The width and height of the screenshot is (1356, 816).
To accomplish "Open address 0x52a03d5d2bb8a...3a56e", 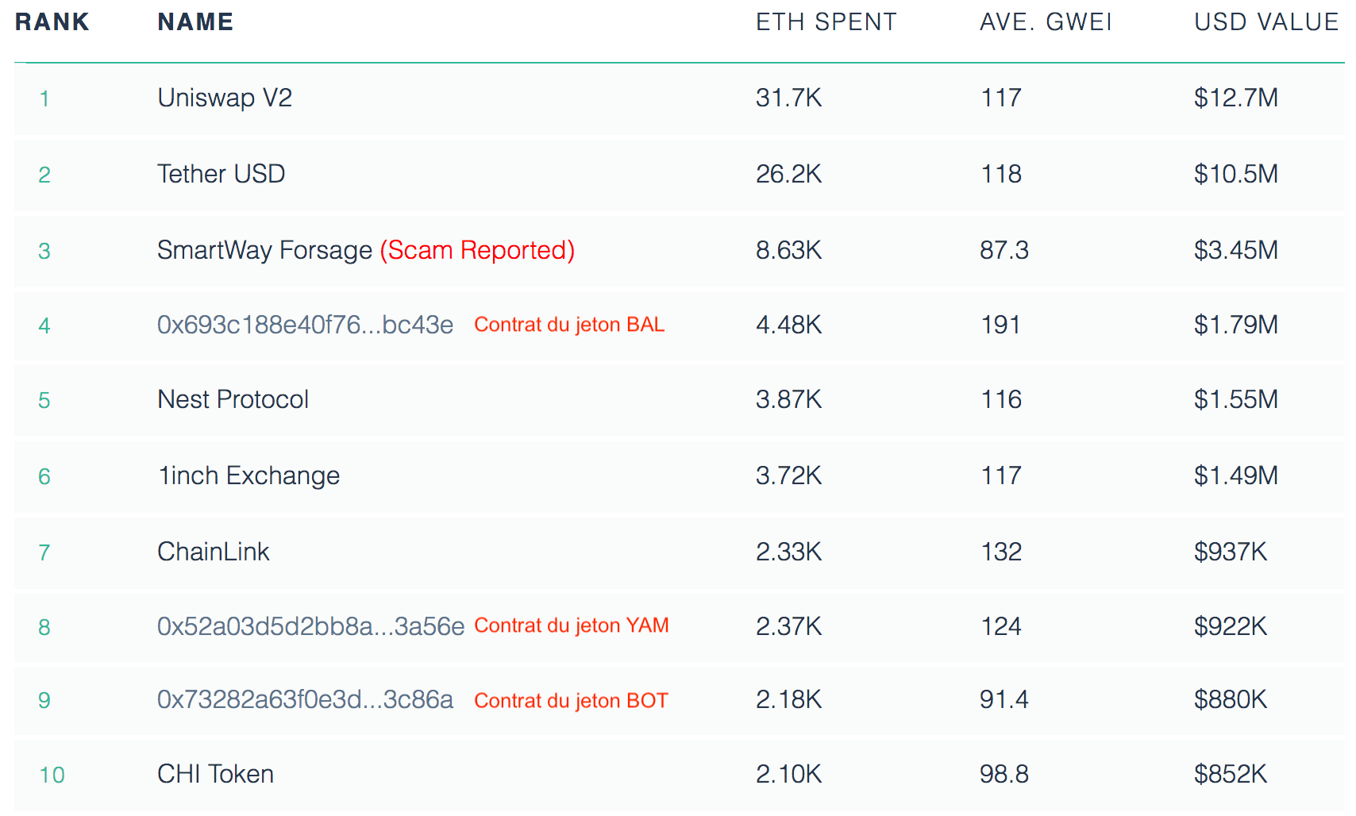I will [x=310, y=626].
